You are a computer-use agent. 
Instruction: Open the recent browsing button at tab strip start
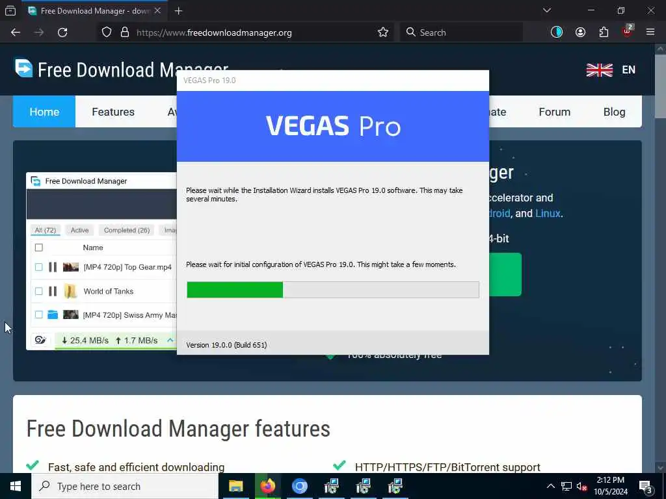(x=10, y=10)
